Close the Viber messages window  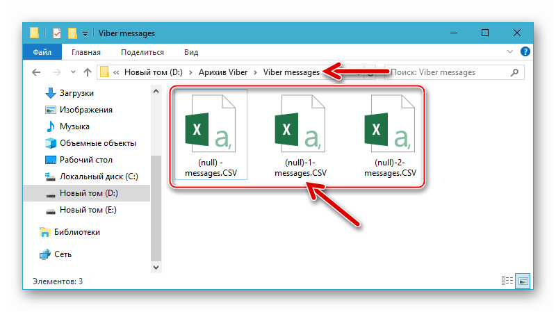tap(517, 33)
